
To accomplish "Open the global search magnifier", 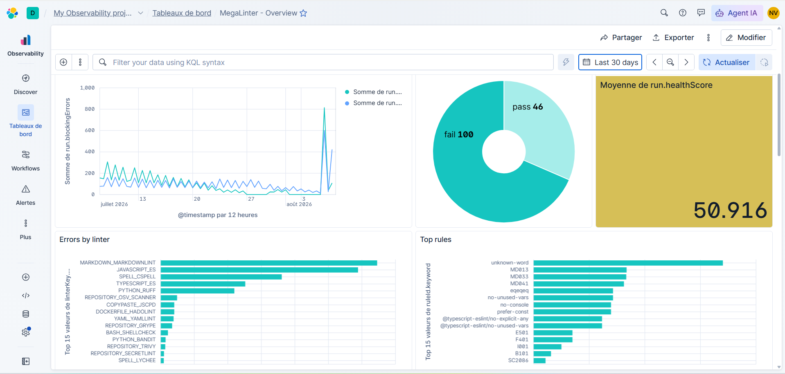I will [x=664, y=13].
